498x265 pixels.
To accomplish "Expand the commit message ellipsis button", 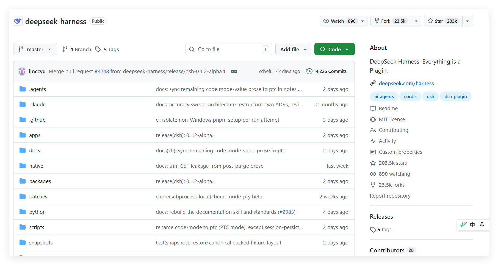I will click(234, 71).
